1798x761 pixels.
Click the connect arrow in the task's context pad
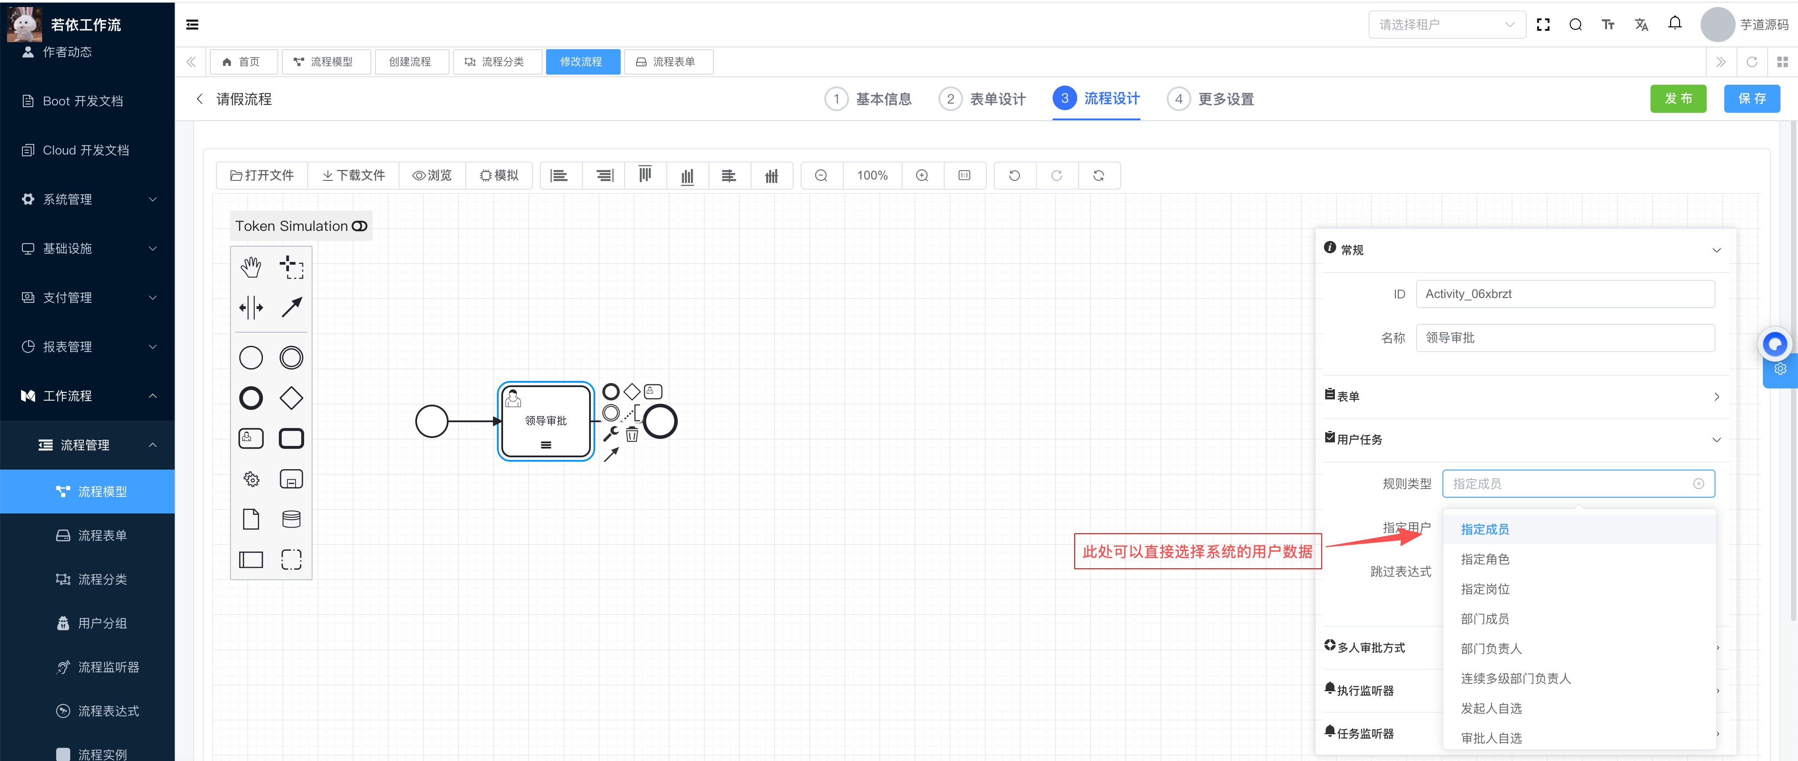point(611,455)
